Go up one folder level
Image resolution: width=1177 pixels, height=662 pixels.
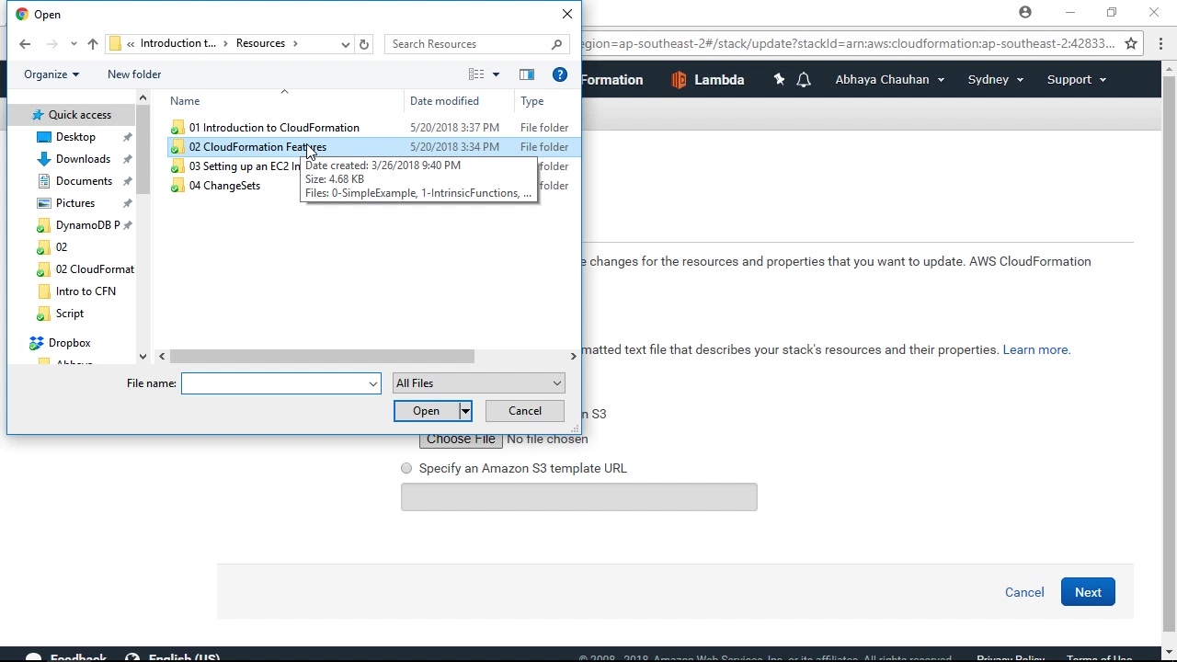point(93,44)
